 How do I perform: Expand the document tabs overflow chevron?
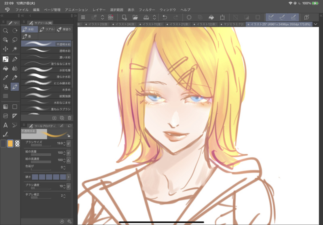pos(316,24)
